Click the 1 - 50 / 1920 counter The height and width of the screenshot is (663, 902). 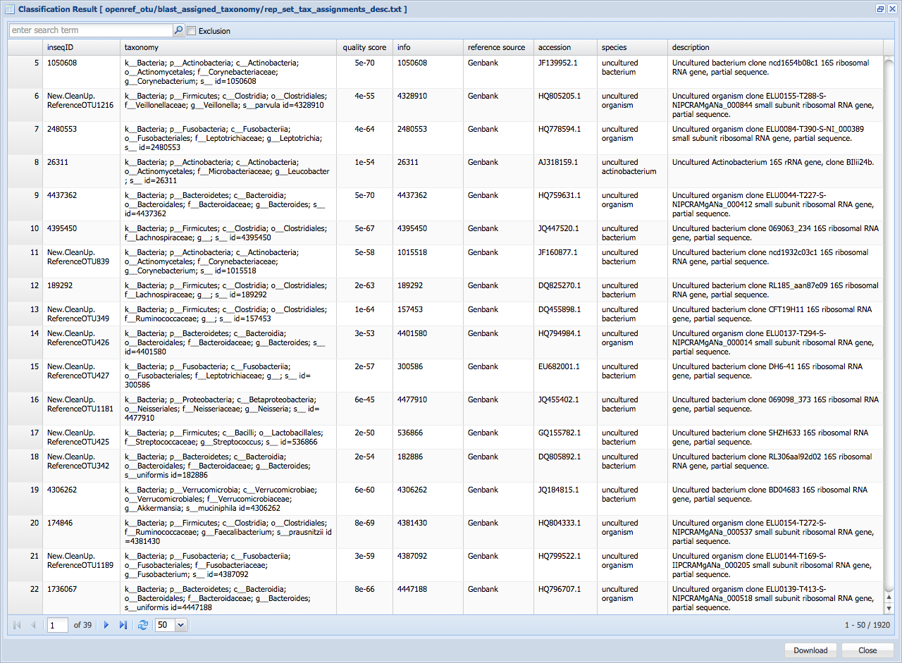click(869, 625)
